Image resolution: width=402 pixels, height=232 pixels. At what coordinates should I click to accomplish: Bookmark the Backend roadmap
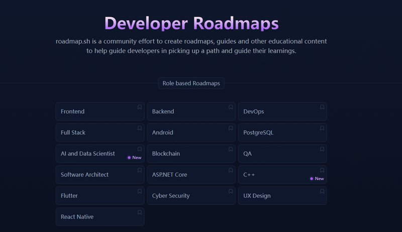click(231, 107)
